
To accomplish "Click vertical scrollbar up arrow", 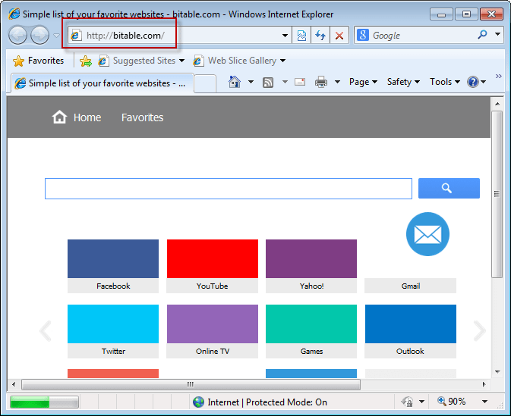I will (497, 104).
